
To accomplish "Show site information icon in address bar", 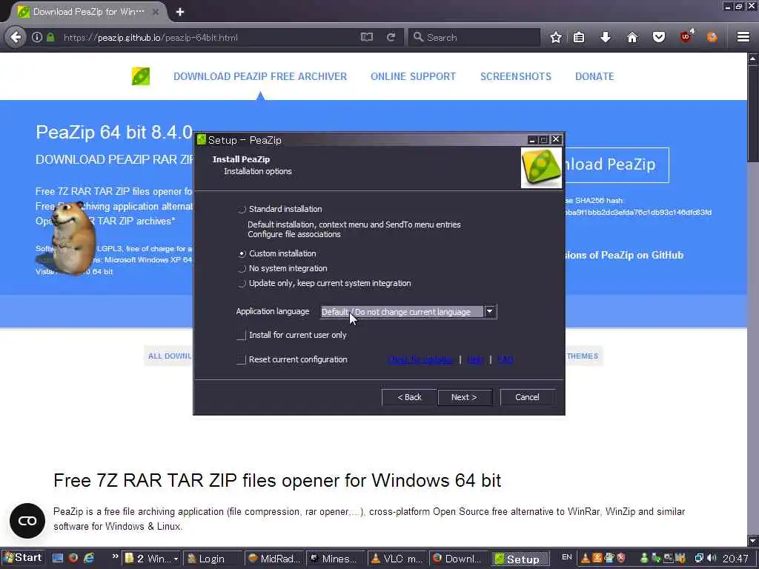I will point(37,37).
